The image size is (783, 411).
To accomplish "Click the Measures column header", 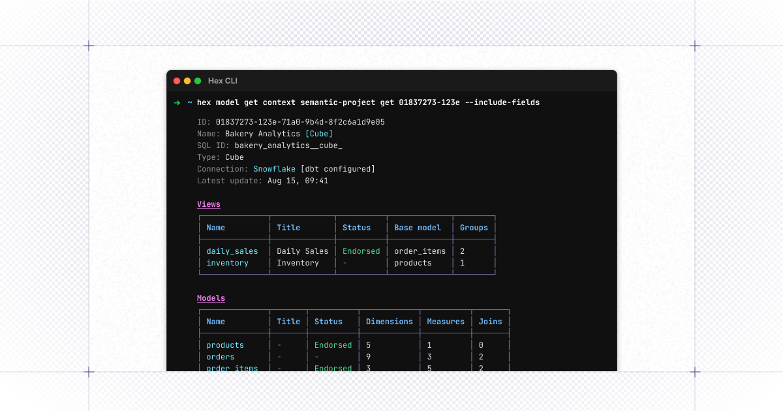I will point(446,322).
